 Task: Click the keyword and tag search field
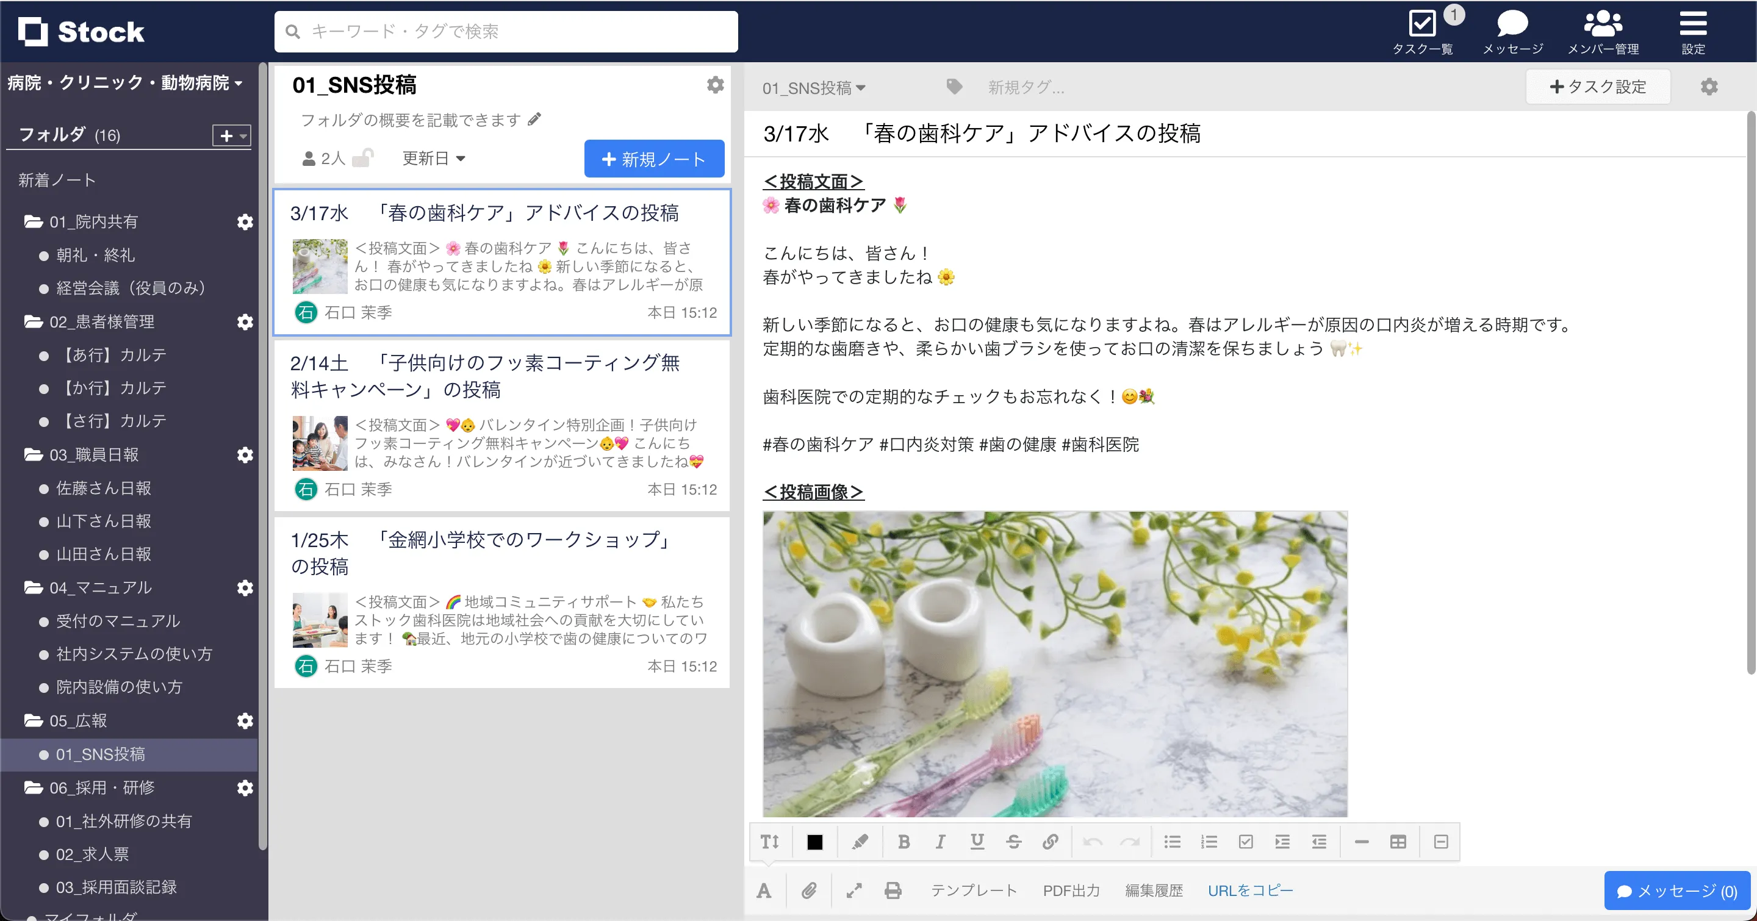[x=506, y=31]
